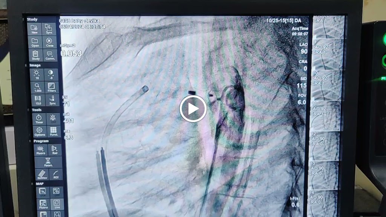Click the mA value '401'
The width and height of the screenshot is (386, 217).
(x=69, y=121)
